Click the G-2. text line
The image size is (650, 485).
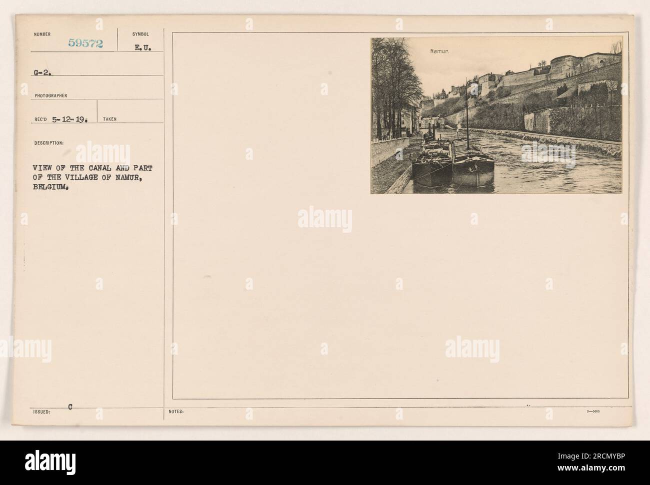click(x=41, y=72)
